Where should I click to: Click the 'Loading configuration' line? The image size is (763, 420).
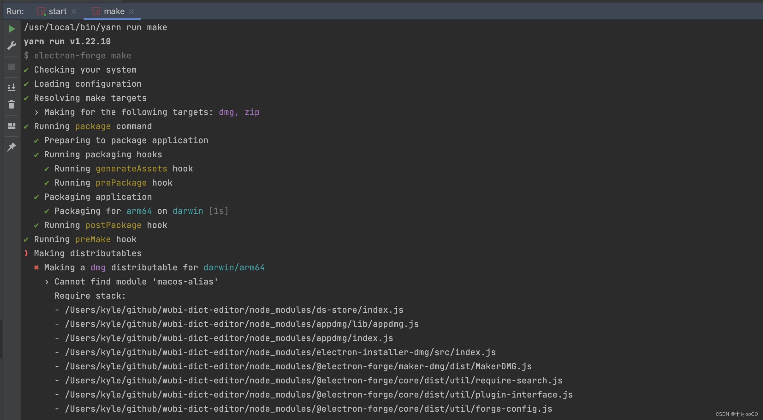click(88, 84)
